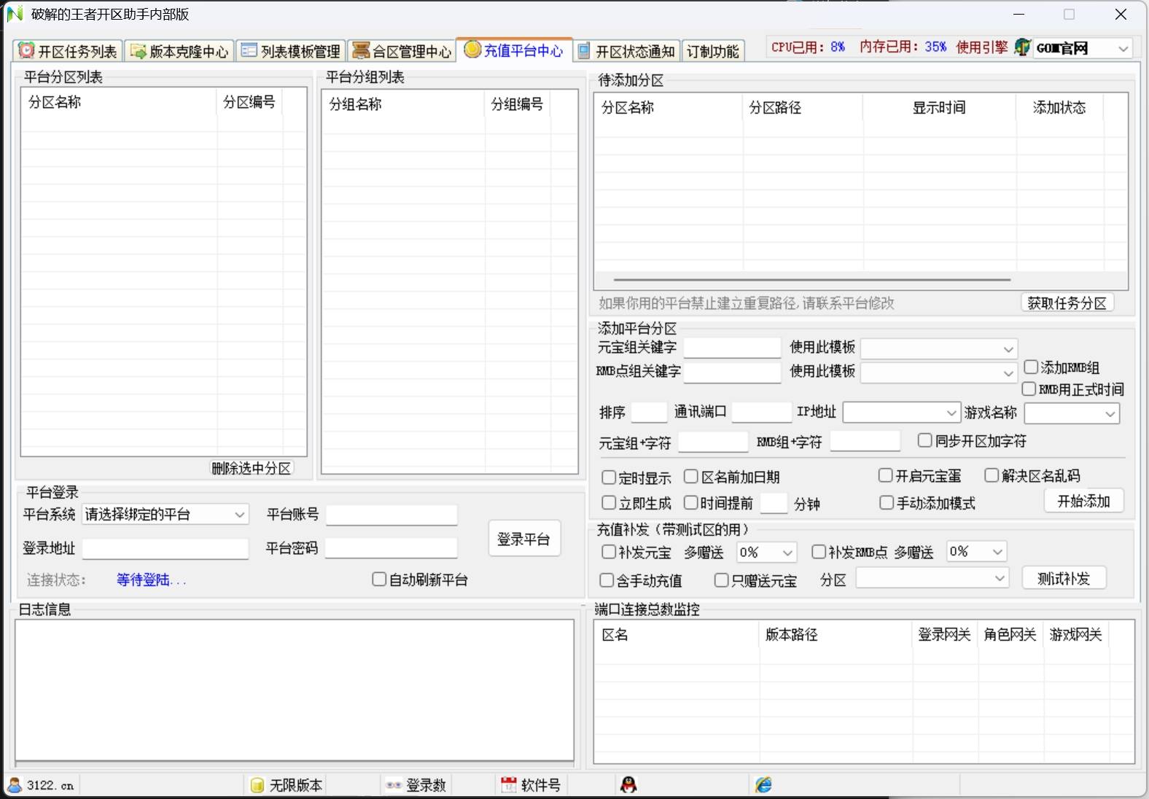This screenshot has width=1149, height=799.
Task: Click the glasses icon beside 登录数
Action: (x=394, y=785)
